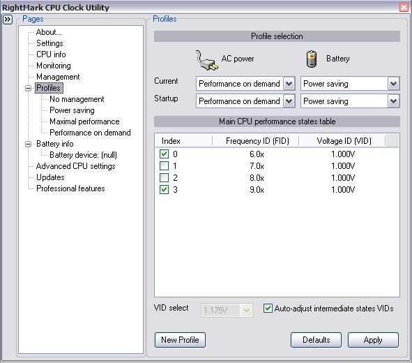Image resolution: width=412 pixels, height=363 pixels.
Task: Enable performance state index 1 checkbox
Action: click(165, 165)
